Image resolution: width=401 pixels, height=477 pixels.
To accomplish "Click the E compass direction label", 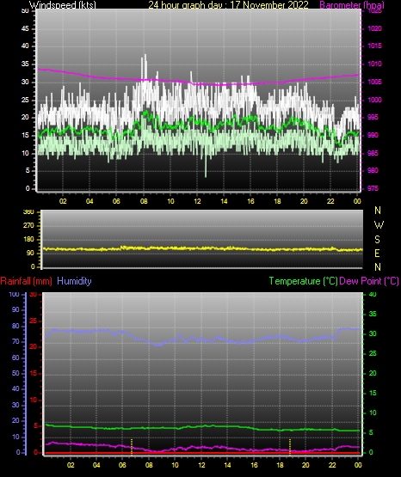I will pyautogui.click(x=377, y=253).
